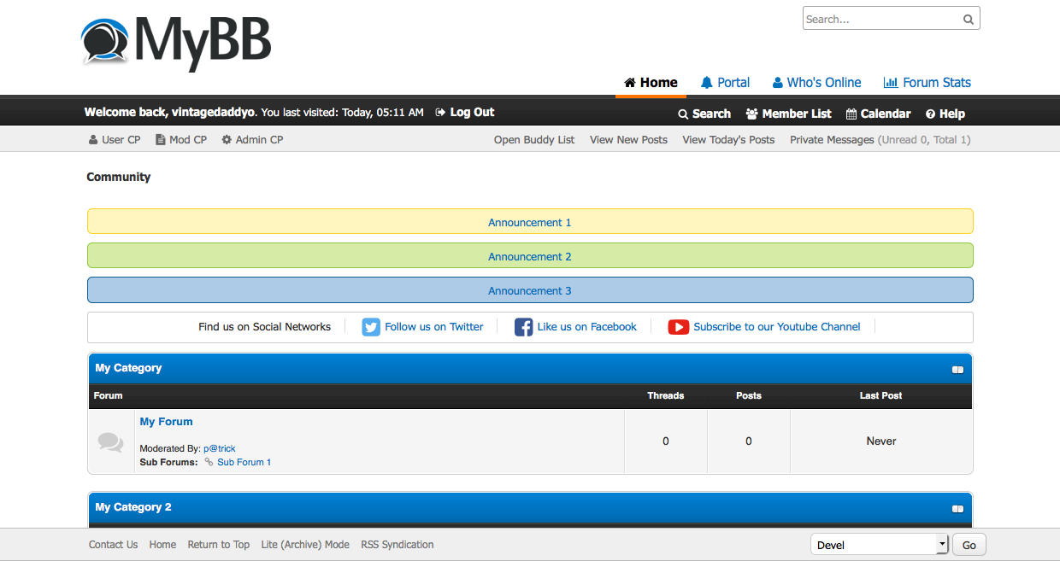Click the MyBB logo
1060x561 pixels.
177,43
